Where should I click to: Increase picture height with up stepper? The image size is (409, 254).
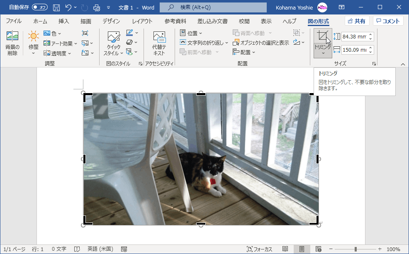point(371,35)
